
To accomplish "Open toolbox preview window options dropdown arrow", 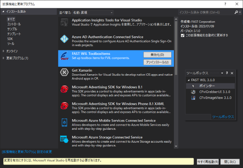I will click(x=222, y=73).
